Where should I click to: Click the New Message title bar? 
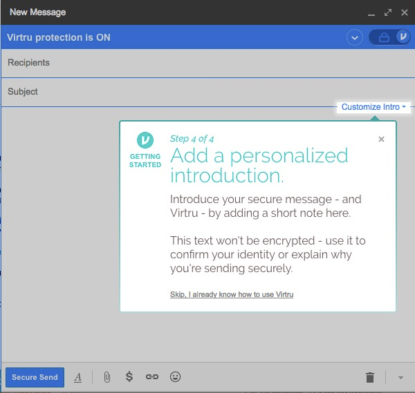(173, 12)
